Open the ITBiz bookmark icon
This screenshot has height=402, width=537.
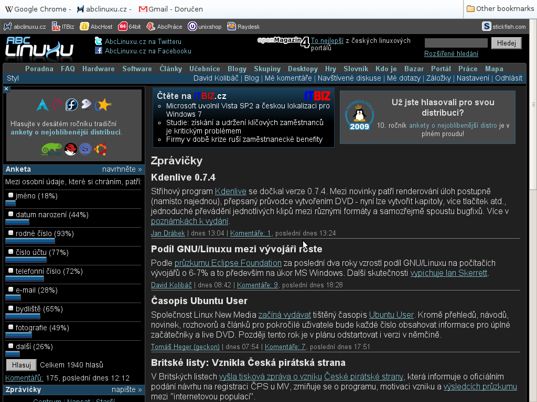(56, 26)
